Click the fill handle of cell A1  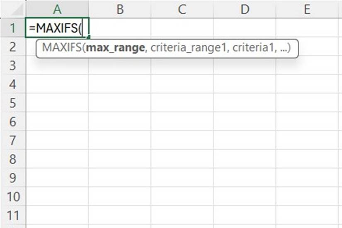click(88, 37)
